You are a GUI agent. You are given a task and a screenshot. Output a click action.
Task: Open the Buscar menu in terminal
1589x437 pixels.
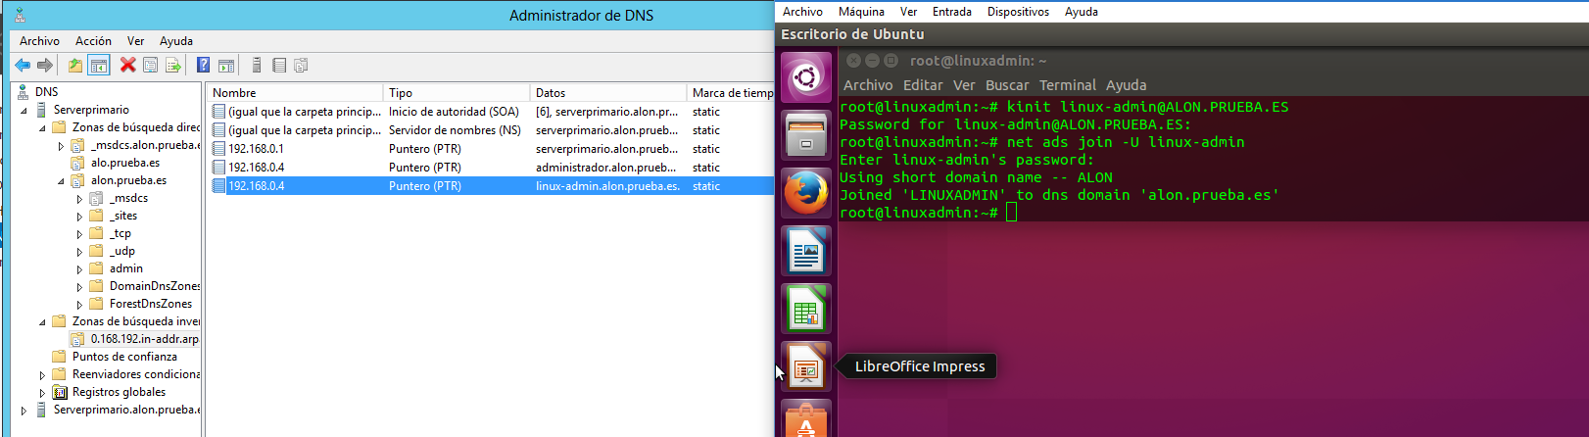click(x=1006, y=85)
